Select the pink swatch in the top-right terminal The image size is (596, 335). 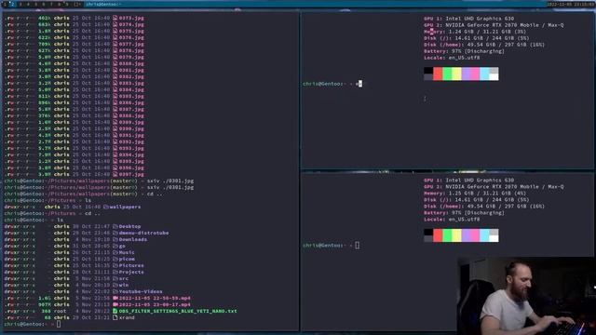[475, 74]
